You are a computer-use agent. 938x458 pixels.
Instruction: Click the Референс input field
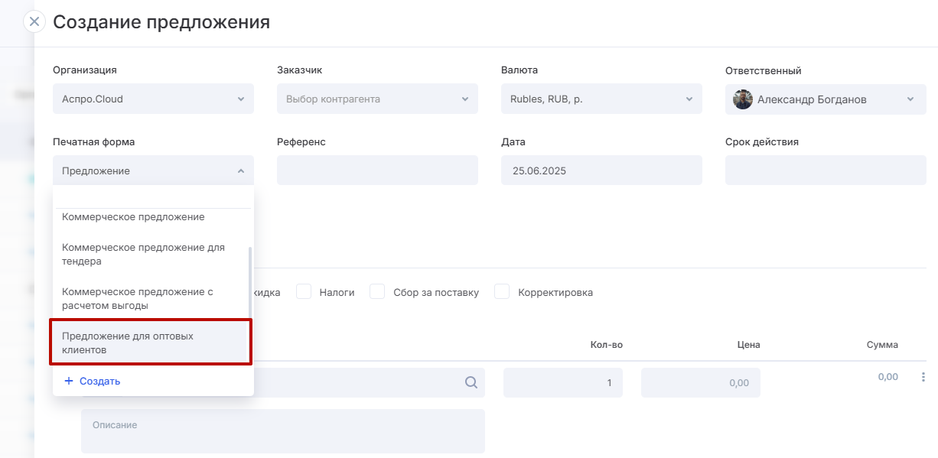pos(377,171)
